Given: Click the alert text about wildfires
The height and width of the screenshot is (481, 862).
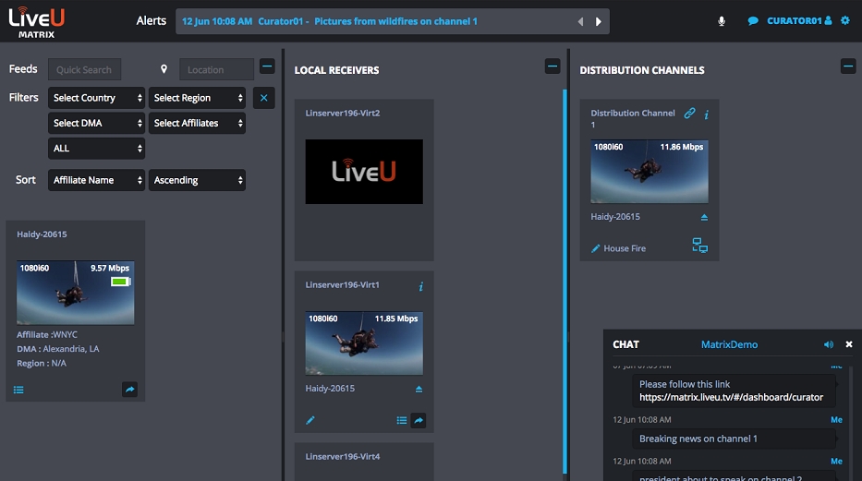Looking at the screenshot, I should click(395, 21).
